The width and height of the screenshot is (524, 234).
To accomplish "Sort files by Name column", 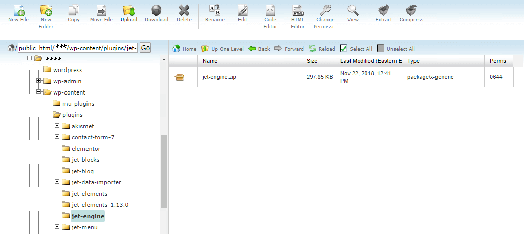I will coord(249,61).
